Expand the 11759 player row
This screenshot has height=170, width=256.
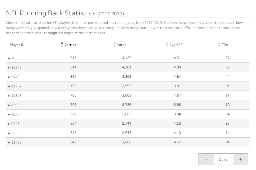click(x=9, y=86)
